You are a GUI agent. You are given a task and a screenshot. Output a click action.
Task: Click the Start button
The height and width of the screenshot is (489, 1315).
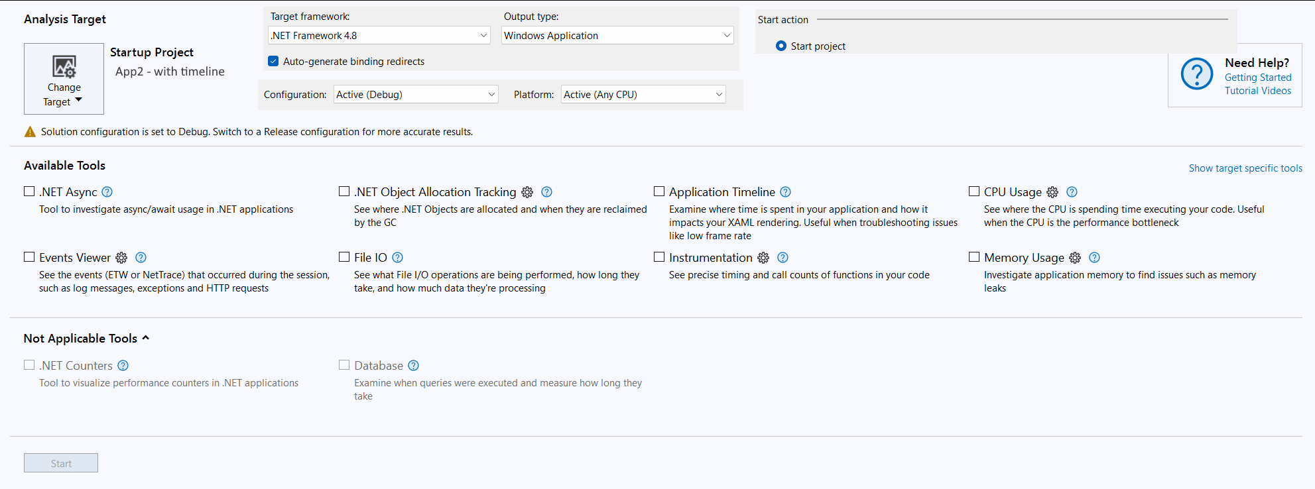pos(61,463)
